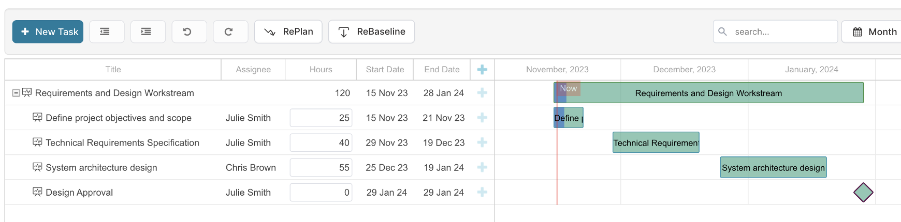Click the Design Approval milestone diamond
Image resolution: width=901 pixels, height=222 pixels.
pos(863,193)
